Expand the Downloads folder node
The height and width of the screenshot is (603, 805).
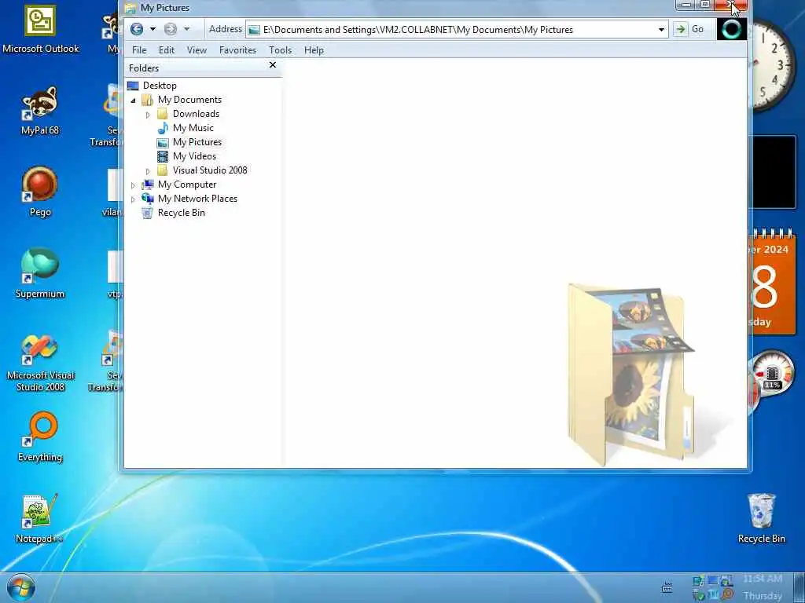tap(148, 115)
